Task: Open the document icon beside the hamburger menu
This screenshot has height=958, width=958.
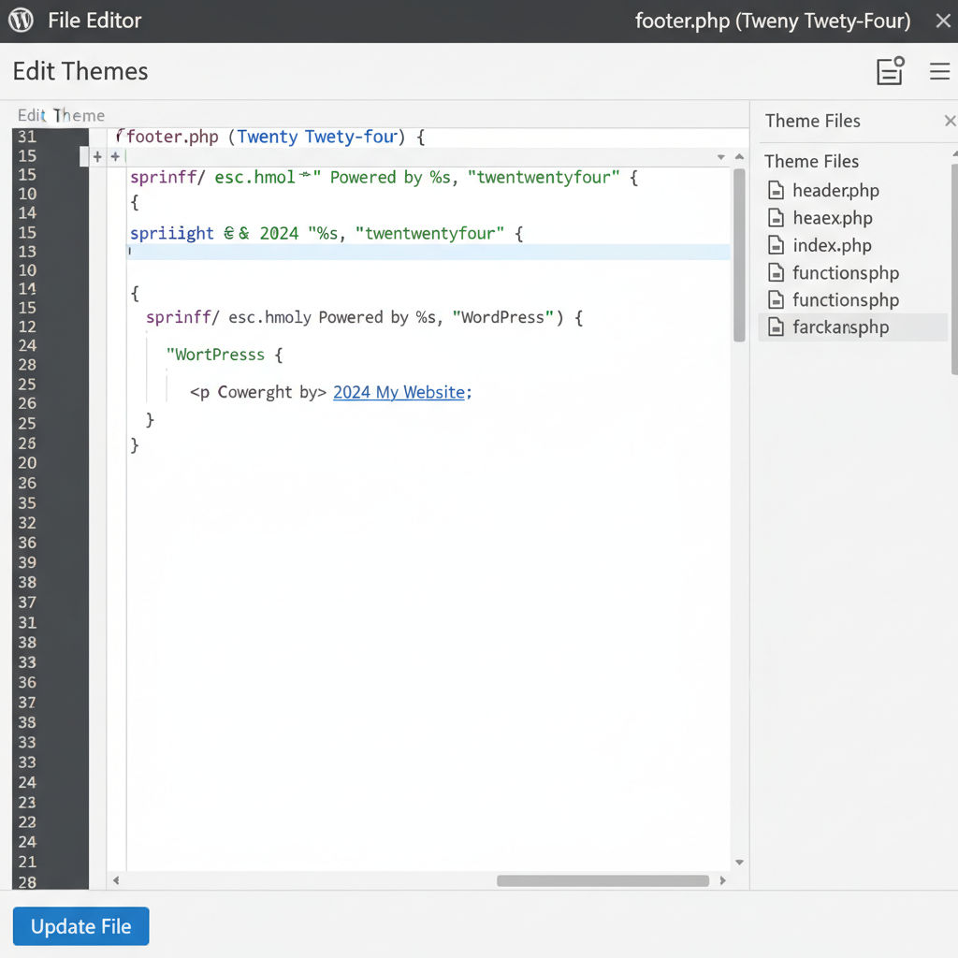Action: click(x=890, y=71)
